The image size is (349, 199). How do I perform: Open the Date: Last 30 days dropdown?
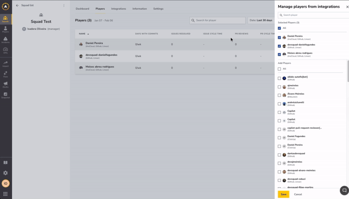pyautogui.click(x=261, y=20)
